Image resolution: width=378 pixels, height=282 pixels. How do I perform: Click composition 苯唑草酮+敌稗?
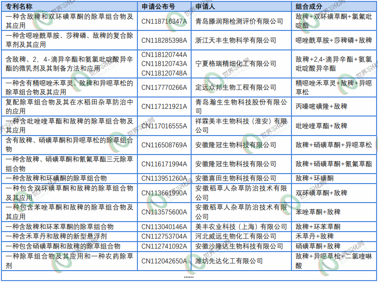318,212
